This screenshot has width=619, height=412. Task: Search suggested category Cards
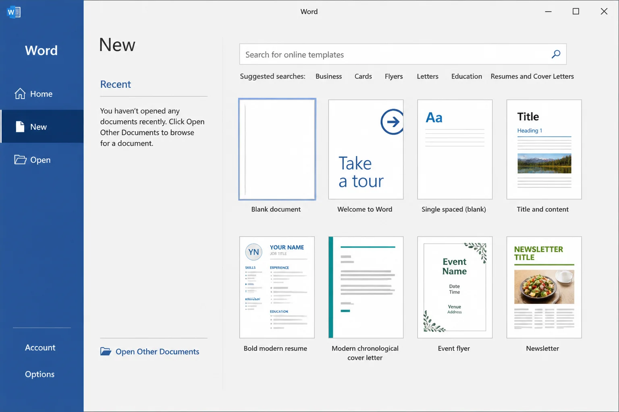[x=363, y=76]
